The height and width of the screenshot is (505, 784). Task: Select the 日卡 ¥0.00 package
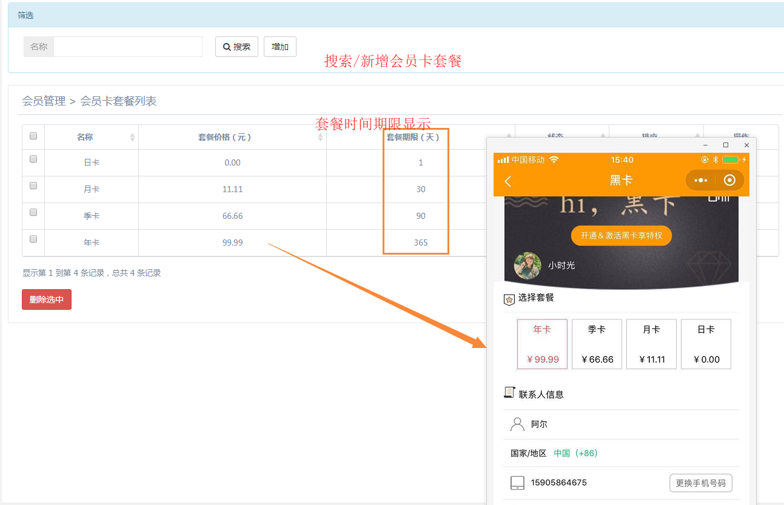(x=706, y=344)
